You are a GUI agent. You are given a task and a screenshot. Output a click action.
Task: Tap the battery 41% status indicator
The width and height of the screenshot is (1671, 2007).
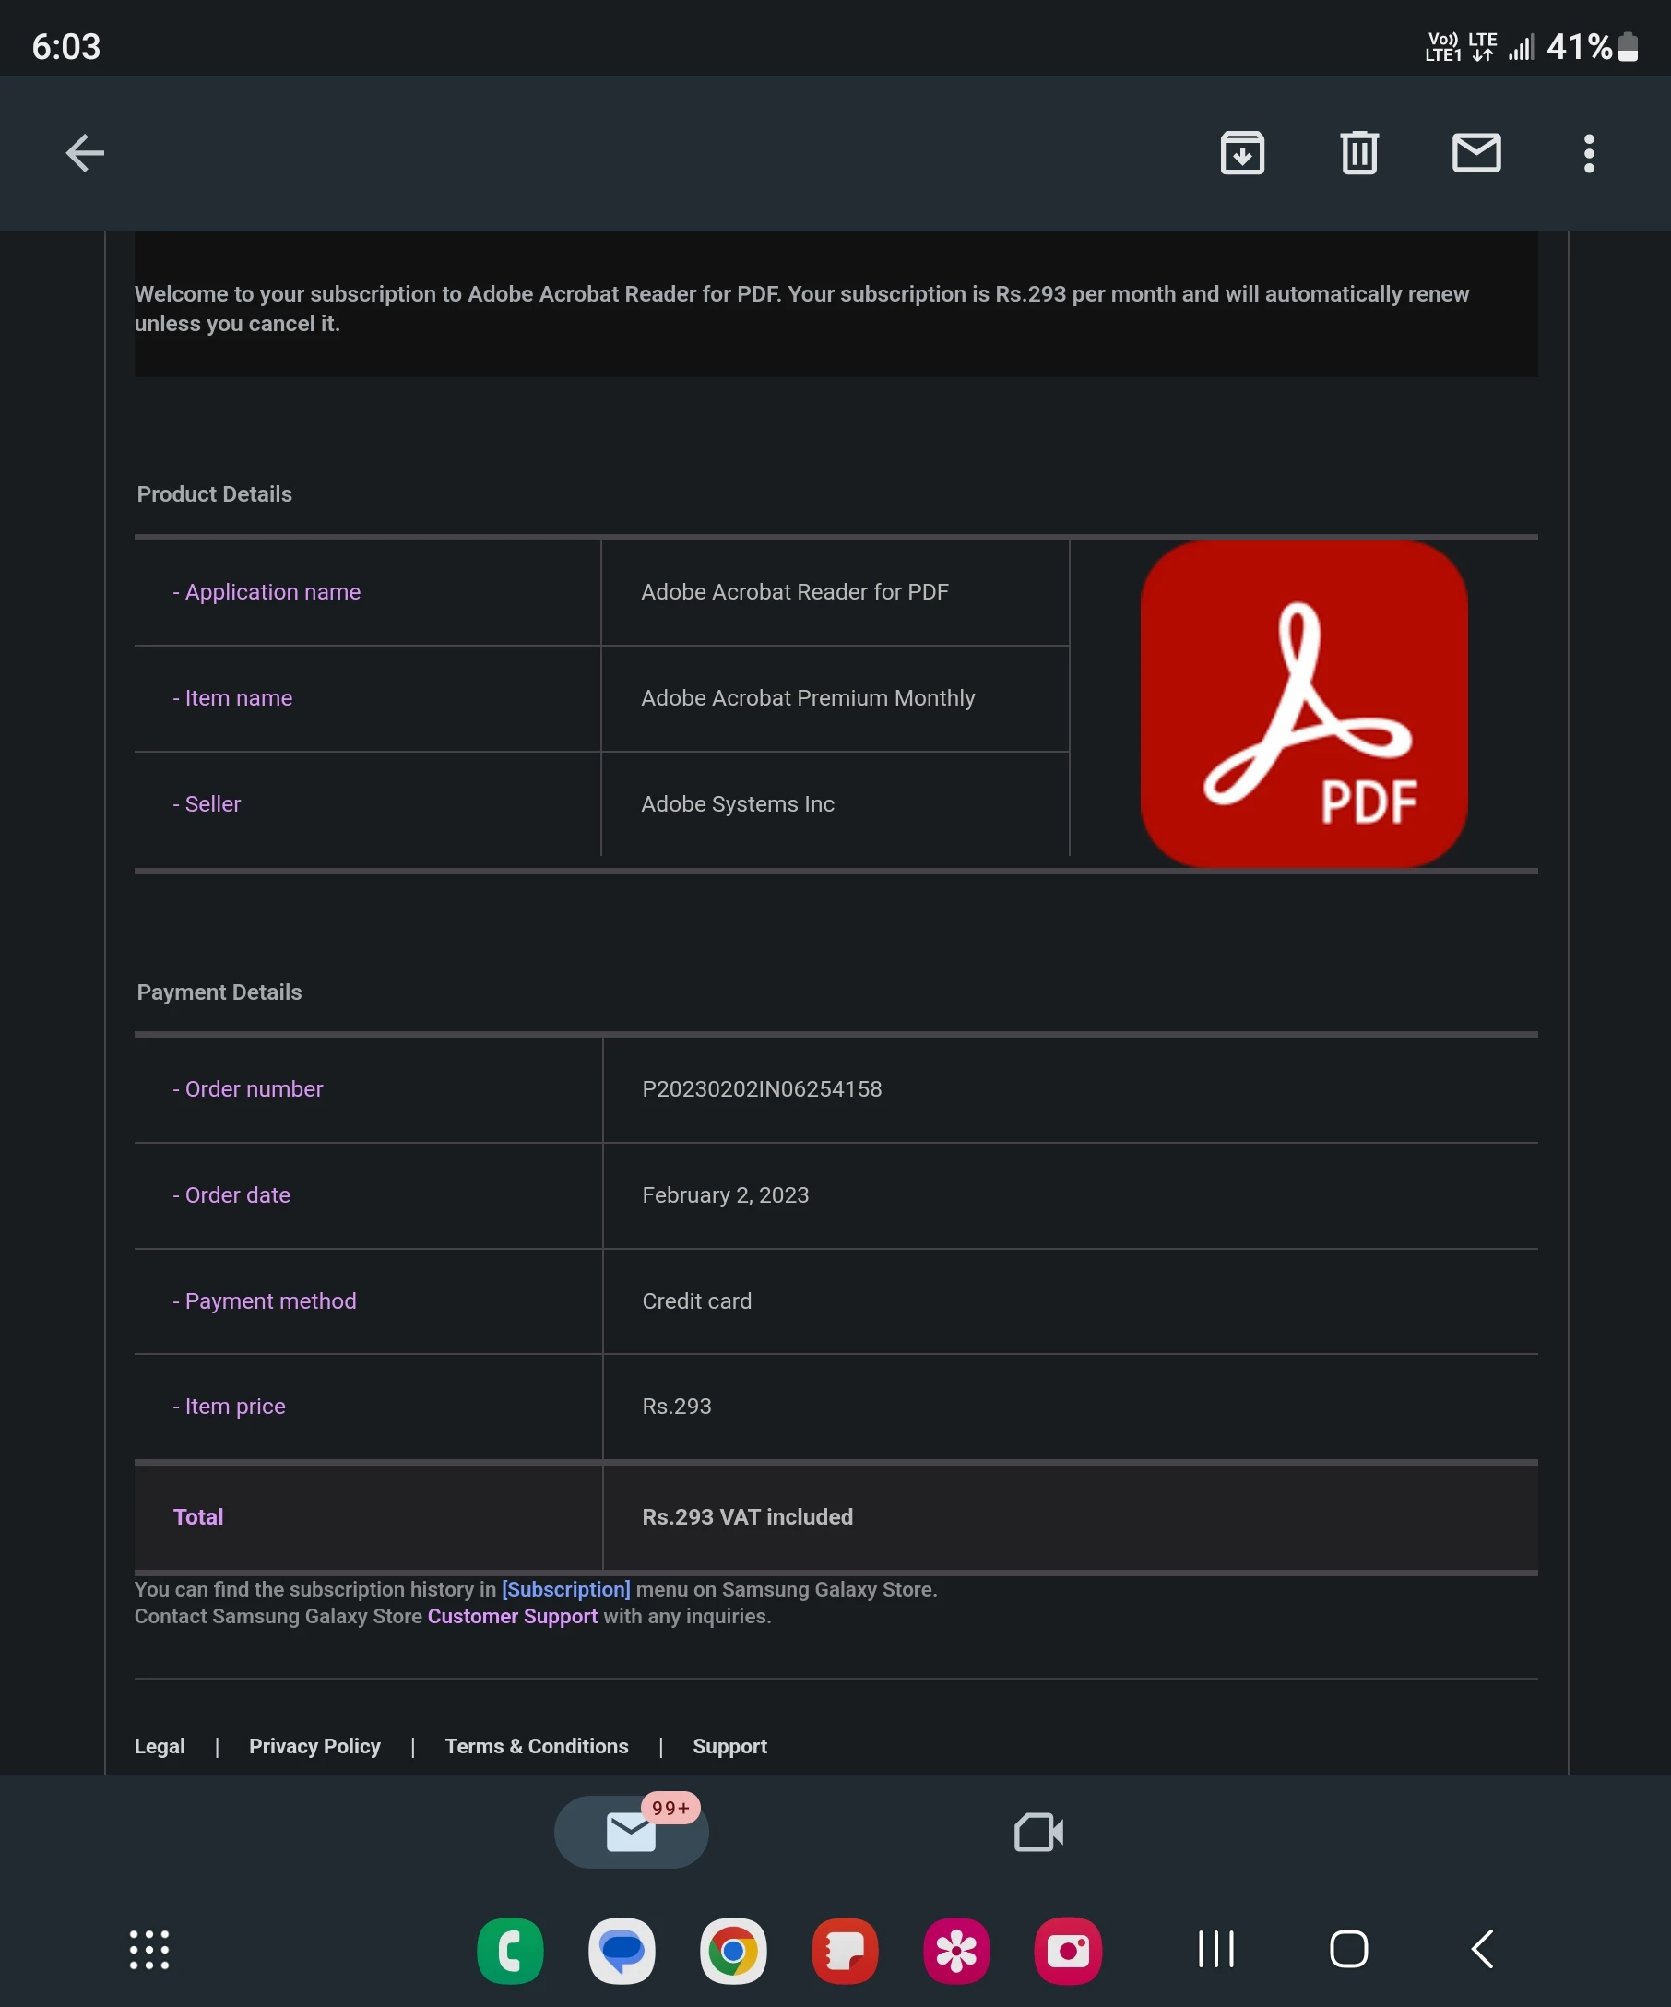pos(1592,46)
